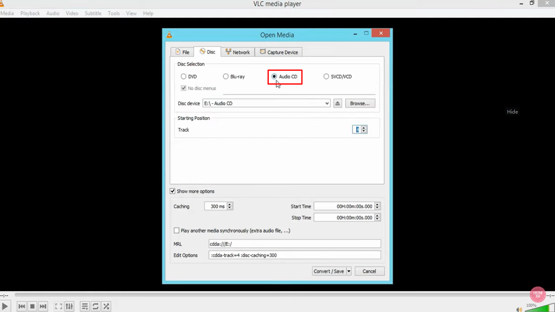Viewport: 555px width, 312px height.
Task: Maximize the Open Media dialog
Action: click(x=366, y=33)
